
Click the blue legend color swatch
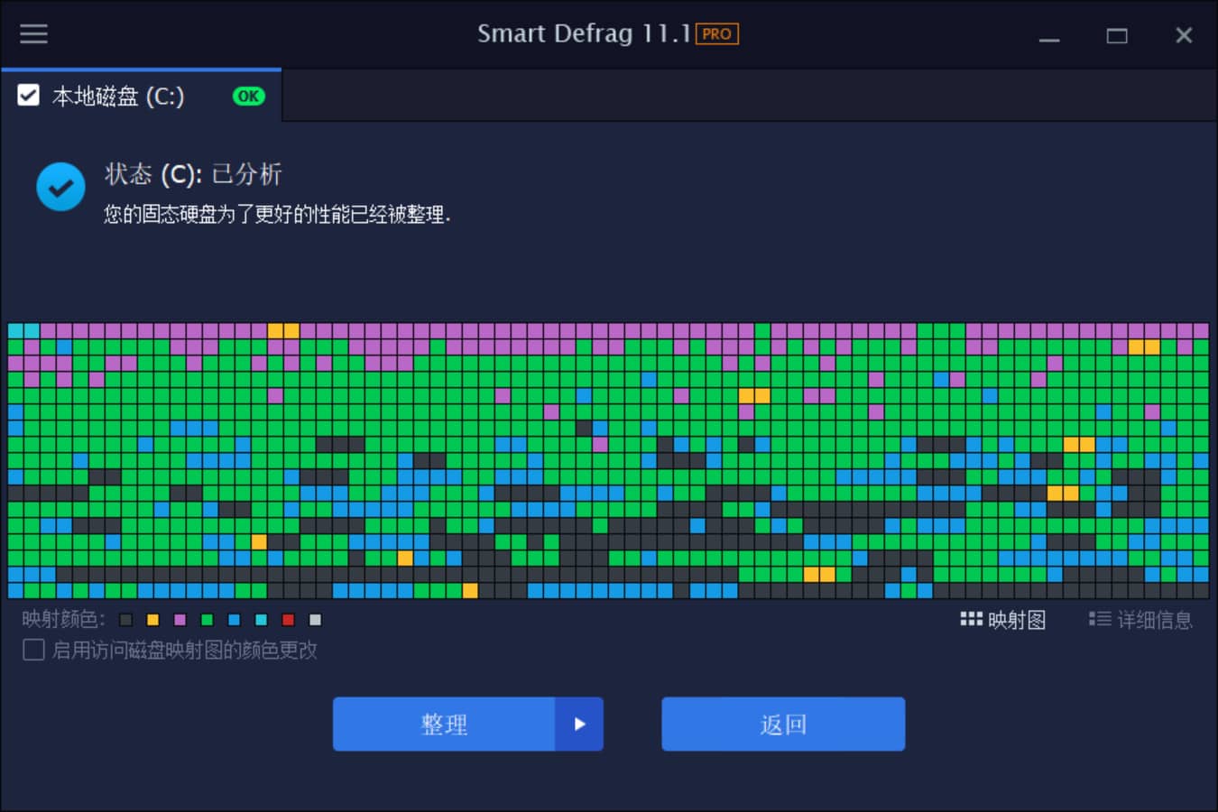(x=235, y=620)
